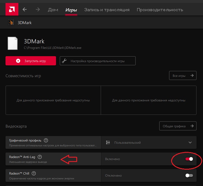Go back with the left arrow
The width and height of the screenshot is (203, 186).
25,9
